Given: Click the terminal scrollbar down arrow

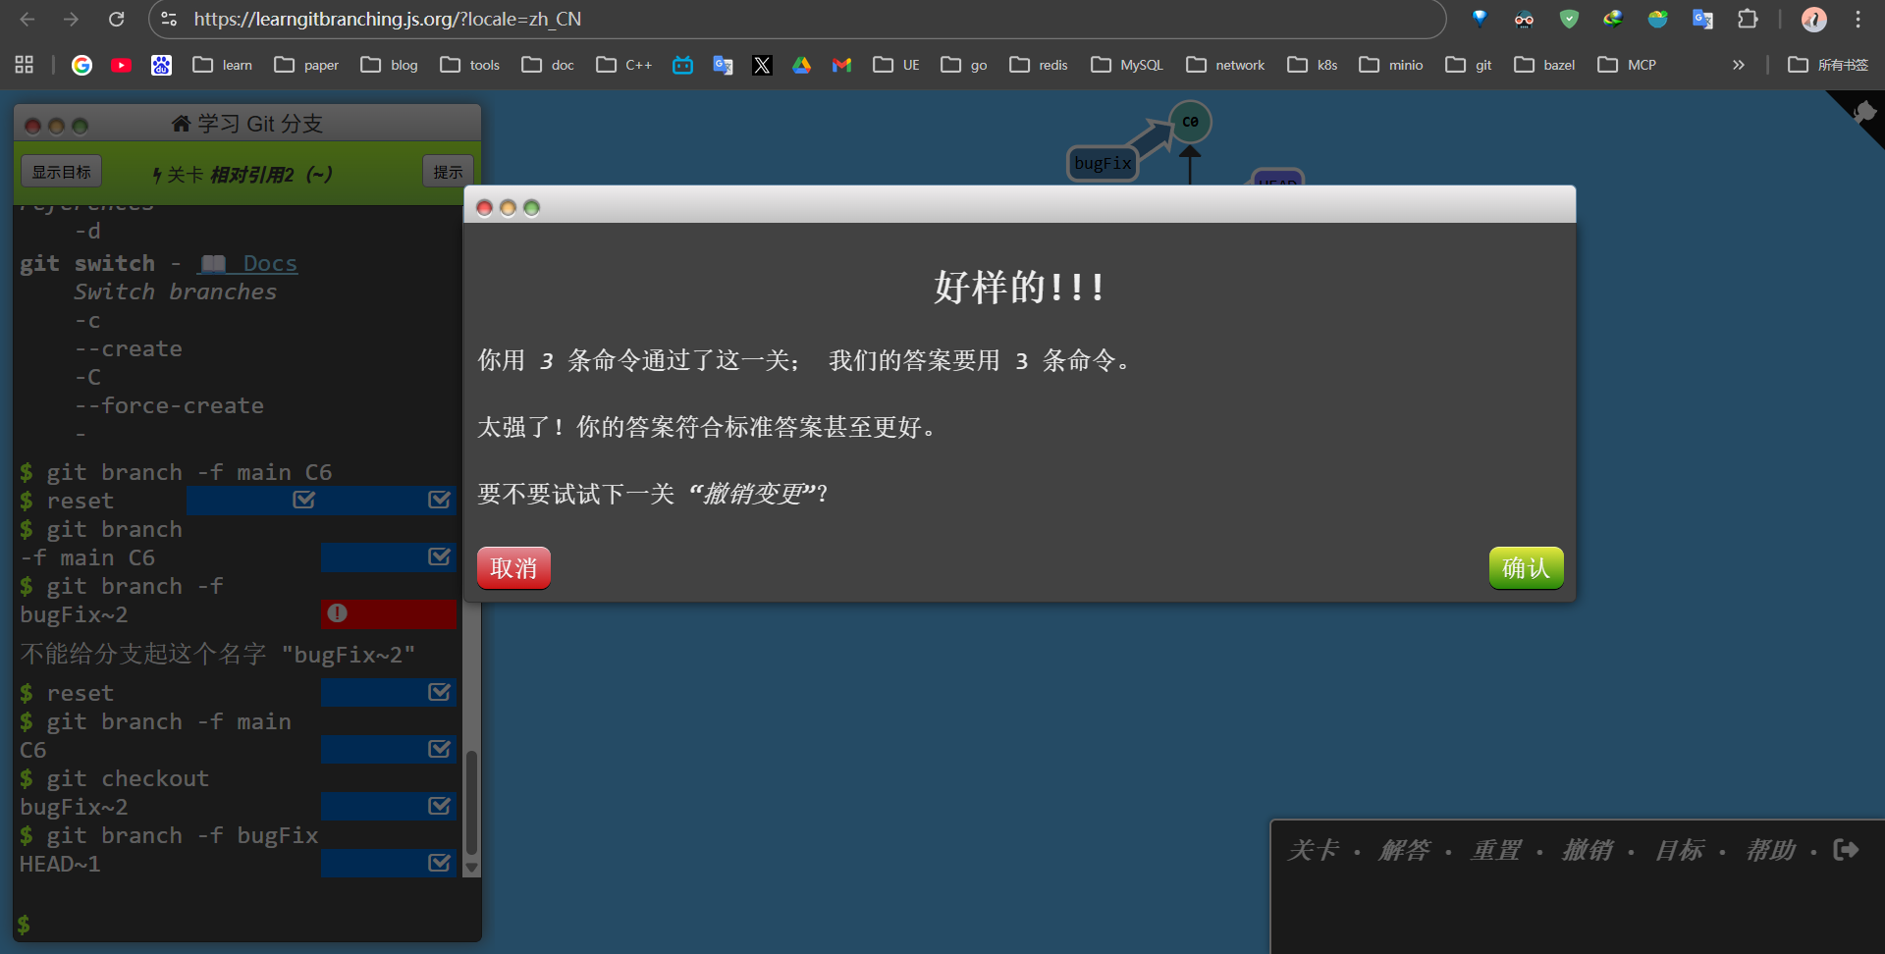Looking at the screenshot, I should (472, 868).
